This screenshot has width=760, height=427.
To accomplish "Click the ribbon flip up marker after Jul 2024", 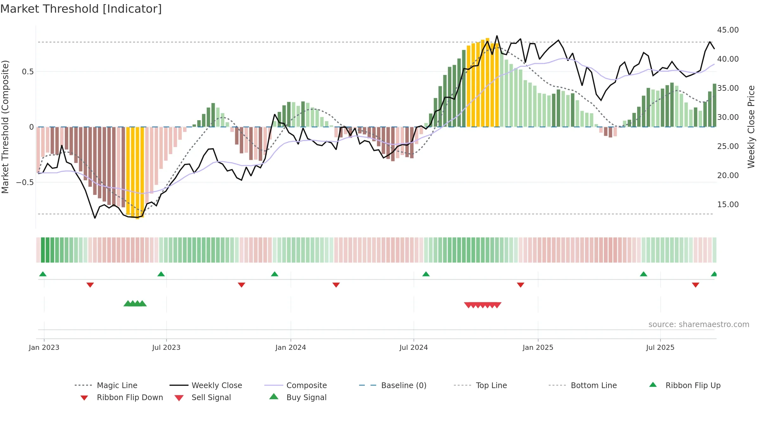I will click(426, 274).
